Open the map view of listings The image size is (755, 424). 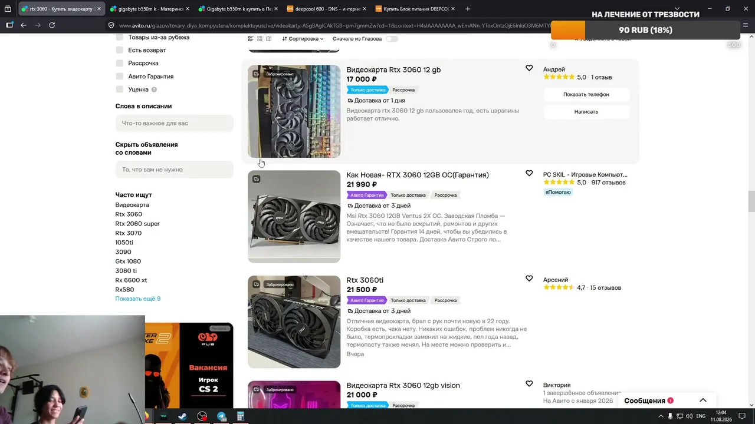click(x=268, y=39)
